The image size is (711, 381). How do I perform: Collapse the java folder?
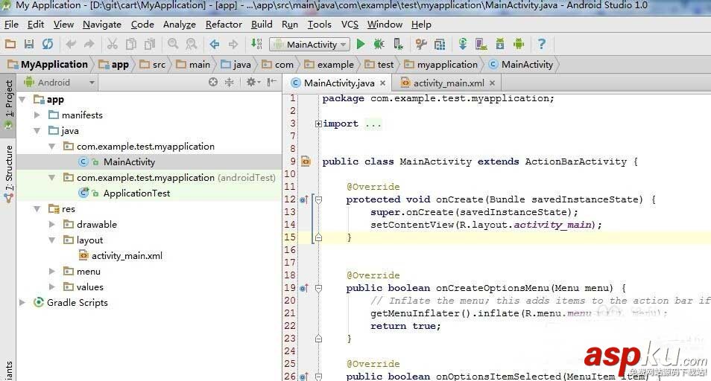point(37,131)
